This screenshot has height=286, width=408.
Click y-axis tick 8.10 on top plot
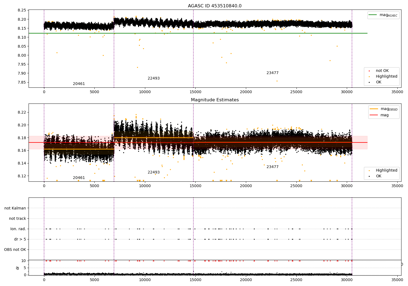(x=21, y=37)
